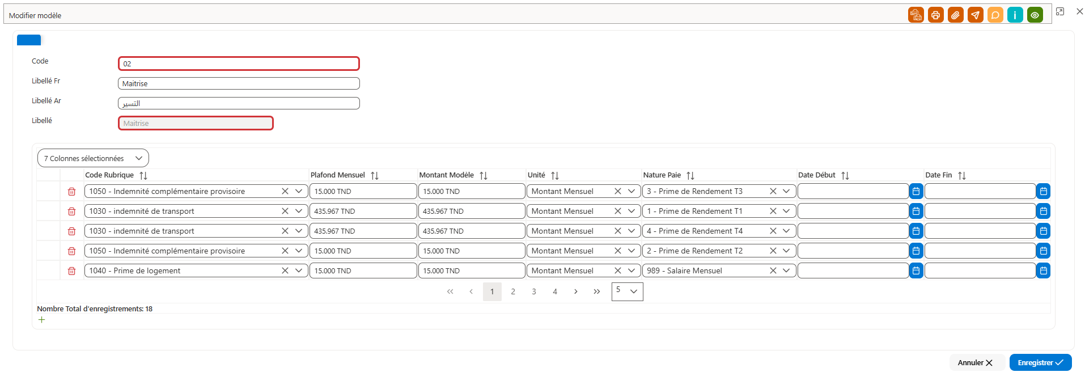The image size is (1085, 372).
Task: Open Date Fin calendar for Salaire Mensuel row
Action: click(x=1043, y=270)
